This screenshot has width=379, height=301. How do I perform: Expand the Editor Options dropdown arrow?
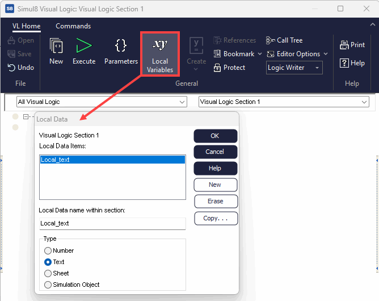pyautogui.click(x=326, y=54)
